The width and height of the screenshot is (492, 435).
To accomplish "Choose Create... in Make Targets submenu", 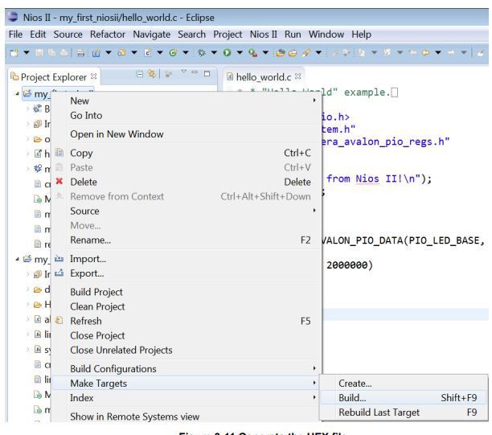I will (355, 383).
